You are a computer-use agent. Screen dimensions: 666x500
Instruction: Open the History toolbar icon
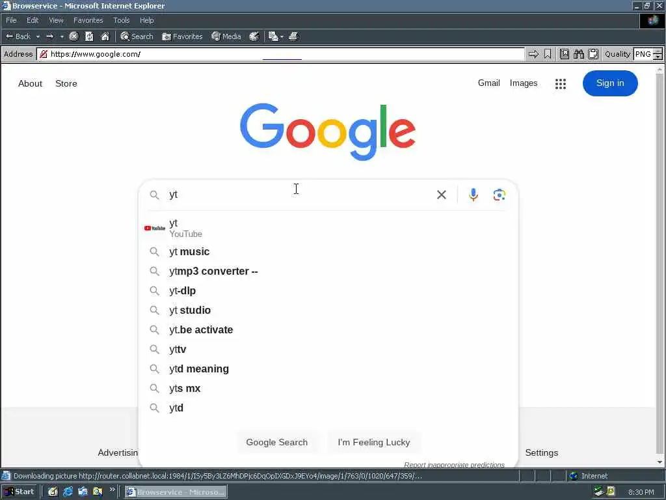[254, 36]
